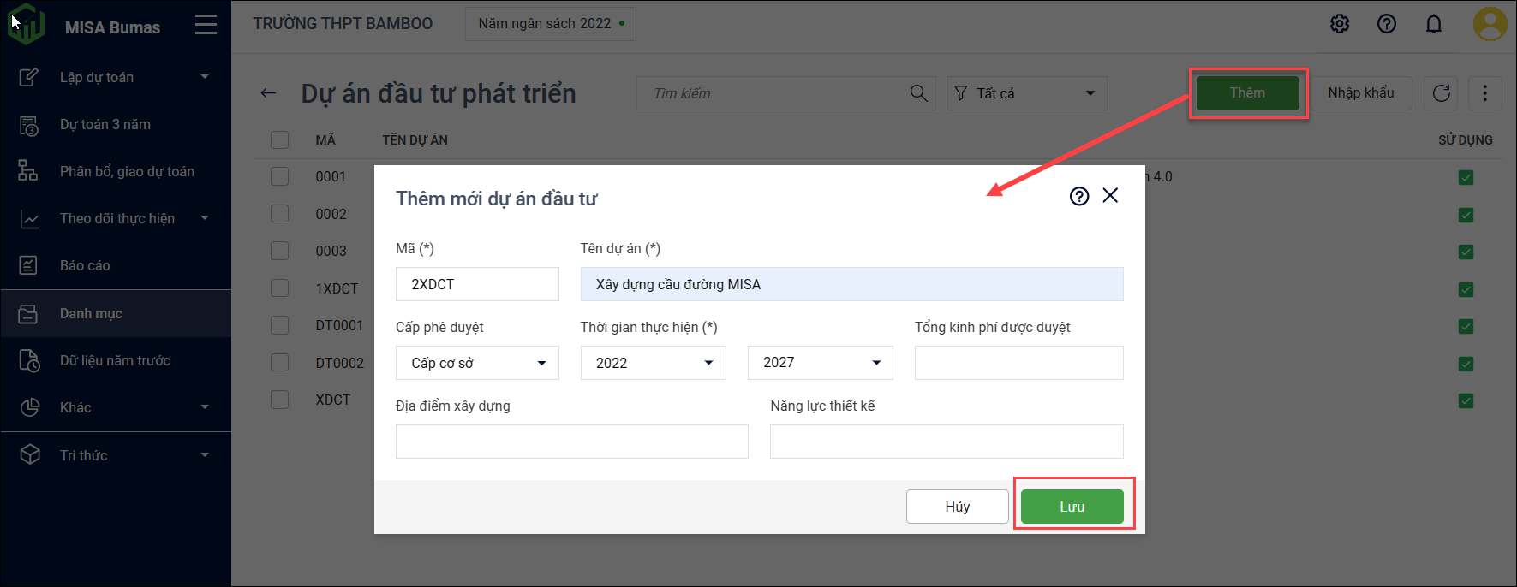Image resolution: width=1517 pixels, height=587 pixels.
Task: Collapse the sidebar with hamburger icon
Action: [x=206, y=25]
